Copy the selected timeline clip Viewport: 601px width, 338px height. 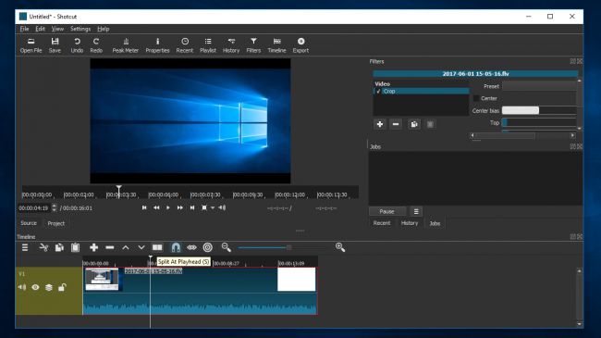click(59, 248)
